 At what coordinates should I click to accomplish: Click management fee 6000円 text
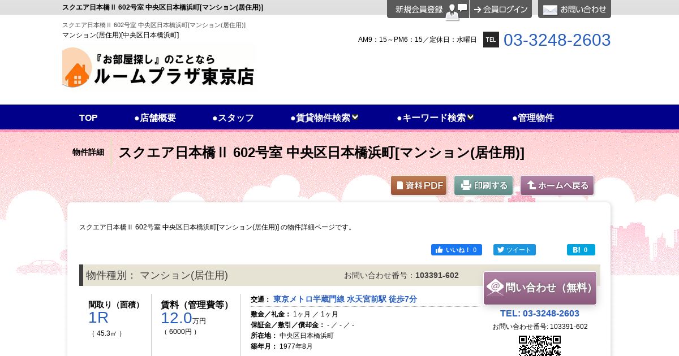click(x=181, y=332)
